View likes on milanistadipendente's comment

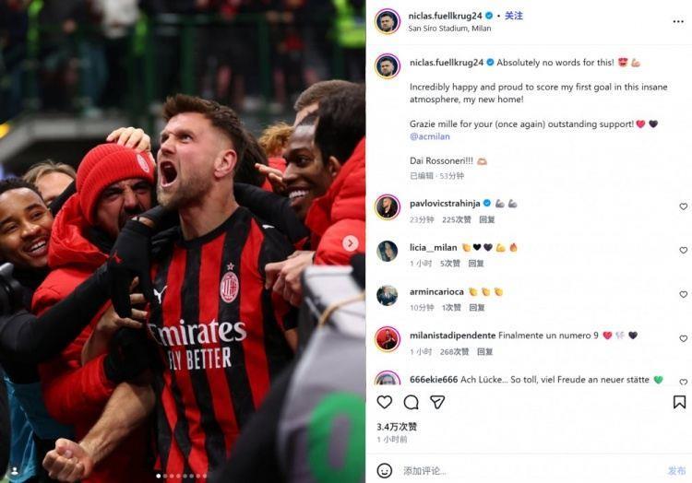point(454,352)
